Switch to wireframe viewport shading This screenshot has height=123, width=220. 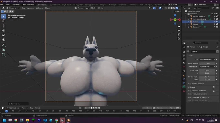click(169, 8)
